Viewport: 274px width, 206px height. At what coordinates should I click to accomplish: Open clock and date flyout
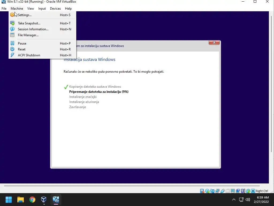261,200
